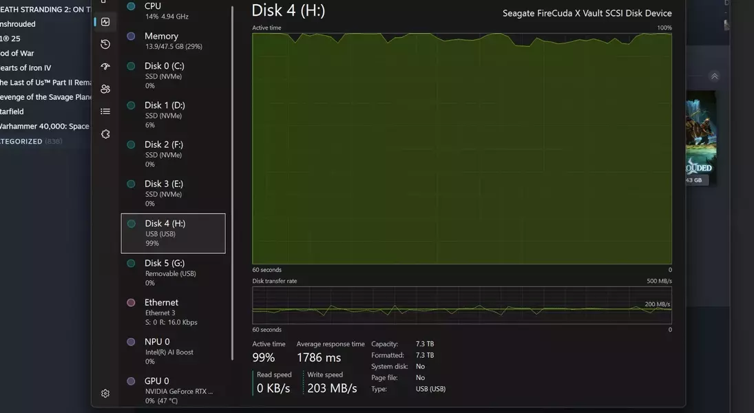This screenshot has width=754, height=413.
Task: Select Hearts of Iron IV in Steam list
Action: click(26, 68)
